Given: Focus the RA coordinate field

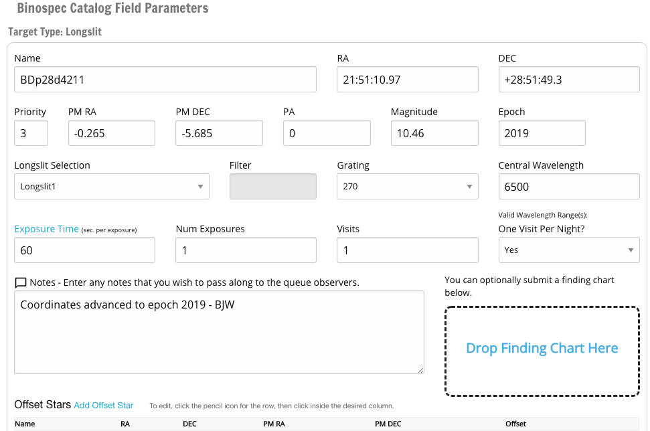Looking at the screenshot, I should pyautogui.click(x=407, y=80).
